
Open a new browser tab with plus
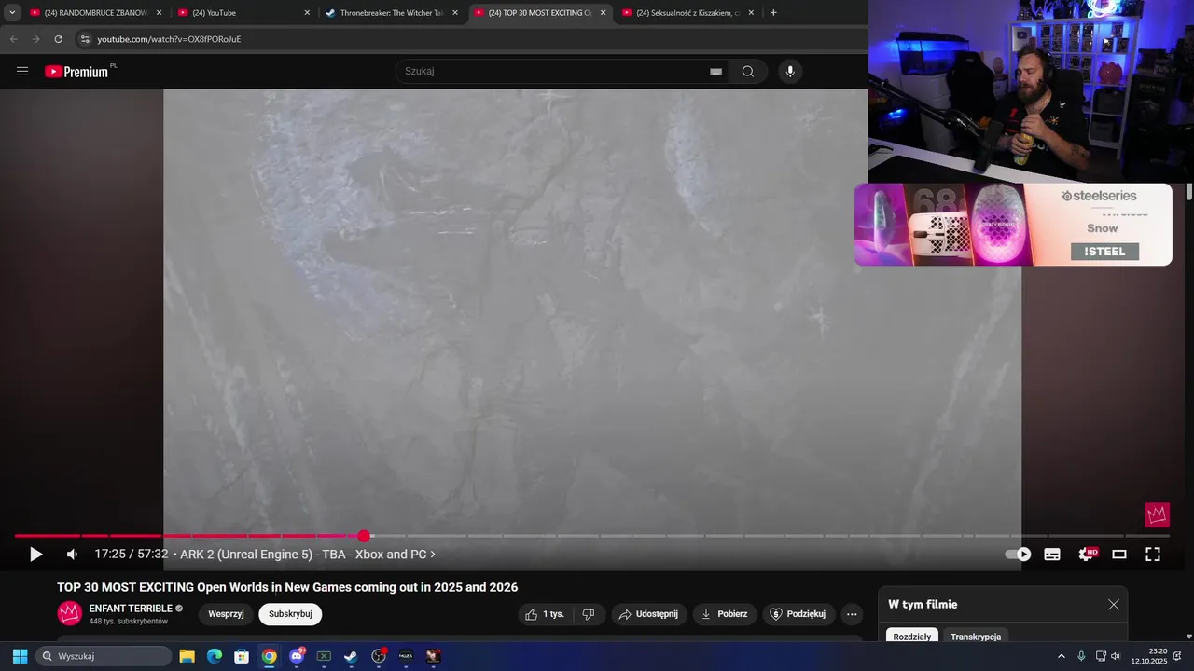point(773,13)
